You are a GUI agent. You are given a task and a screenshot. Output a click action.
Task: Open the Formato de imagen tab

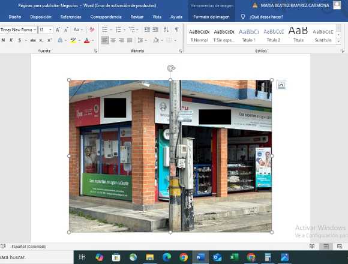click(211, 17)
